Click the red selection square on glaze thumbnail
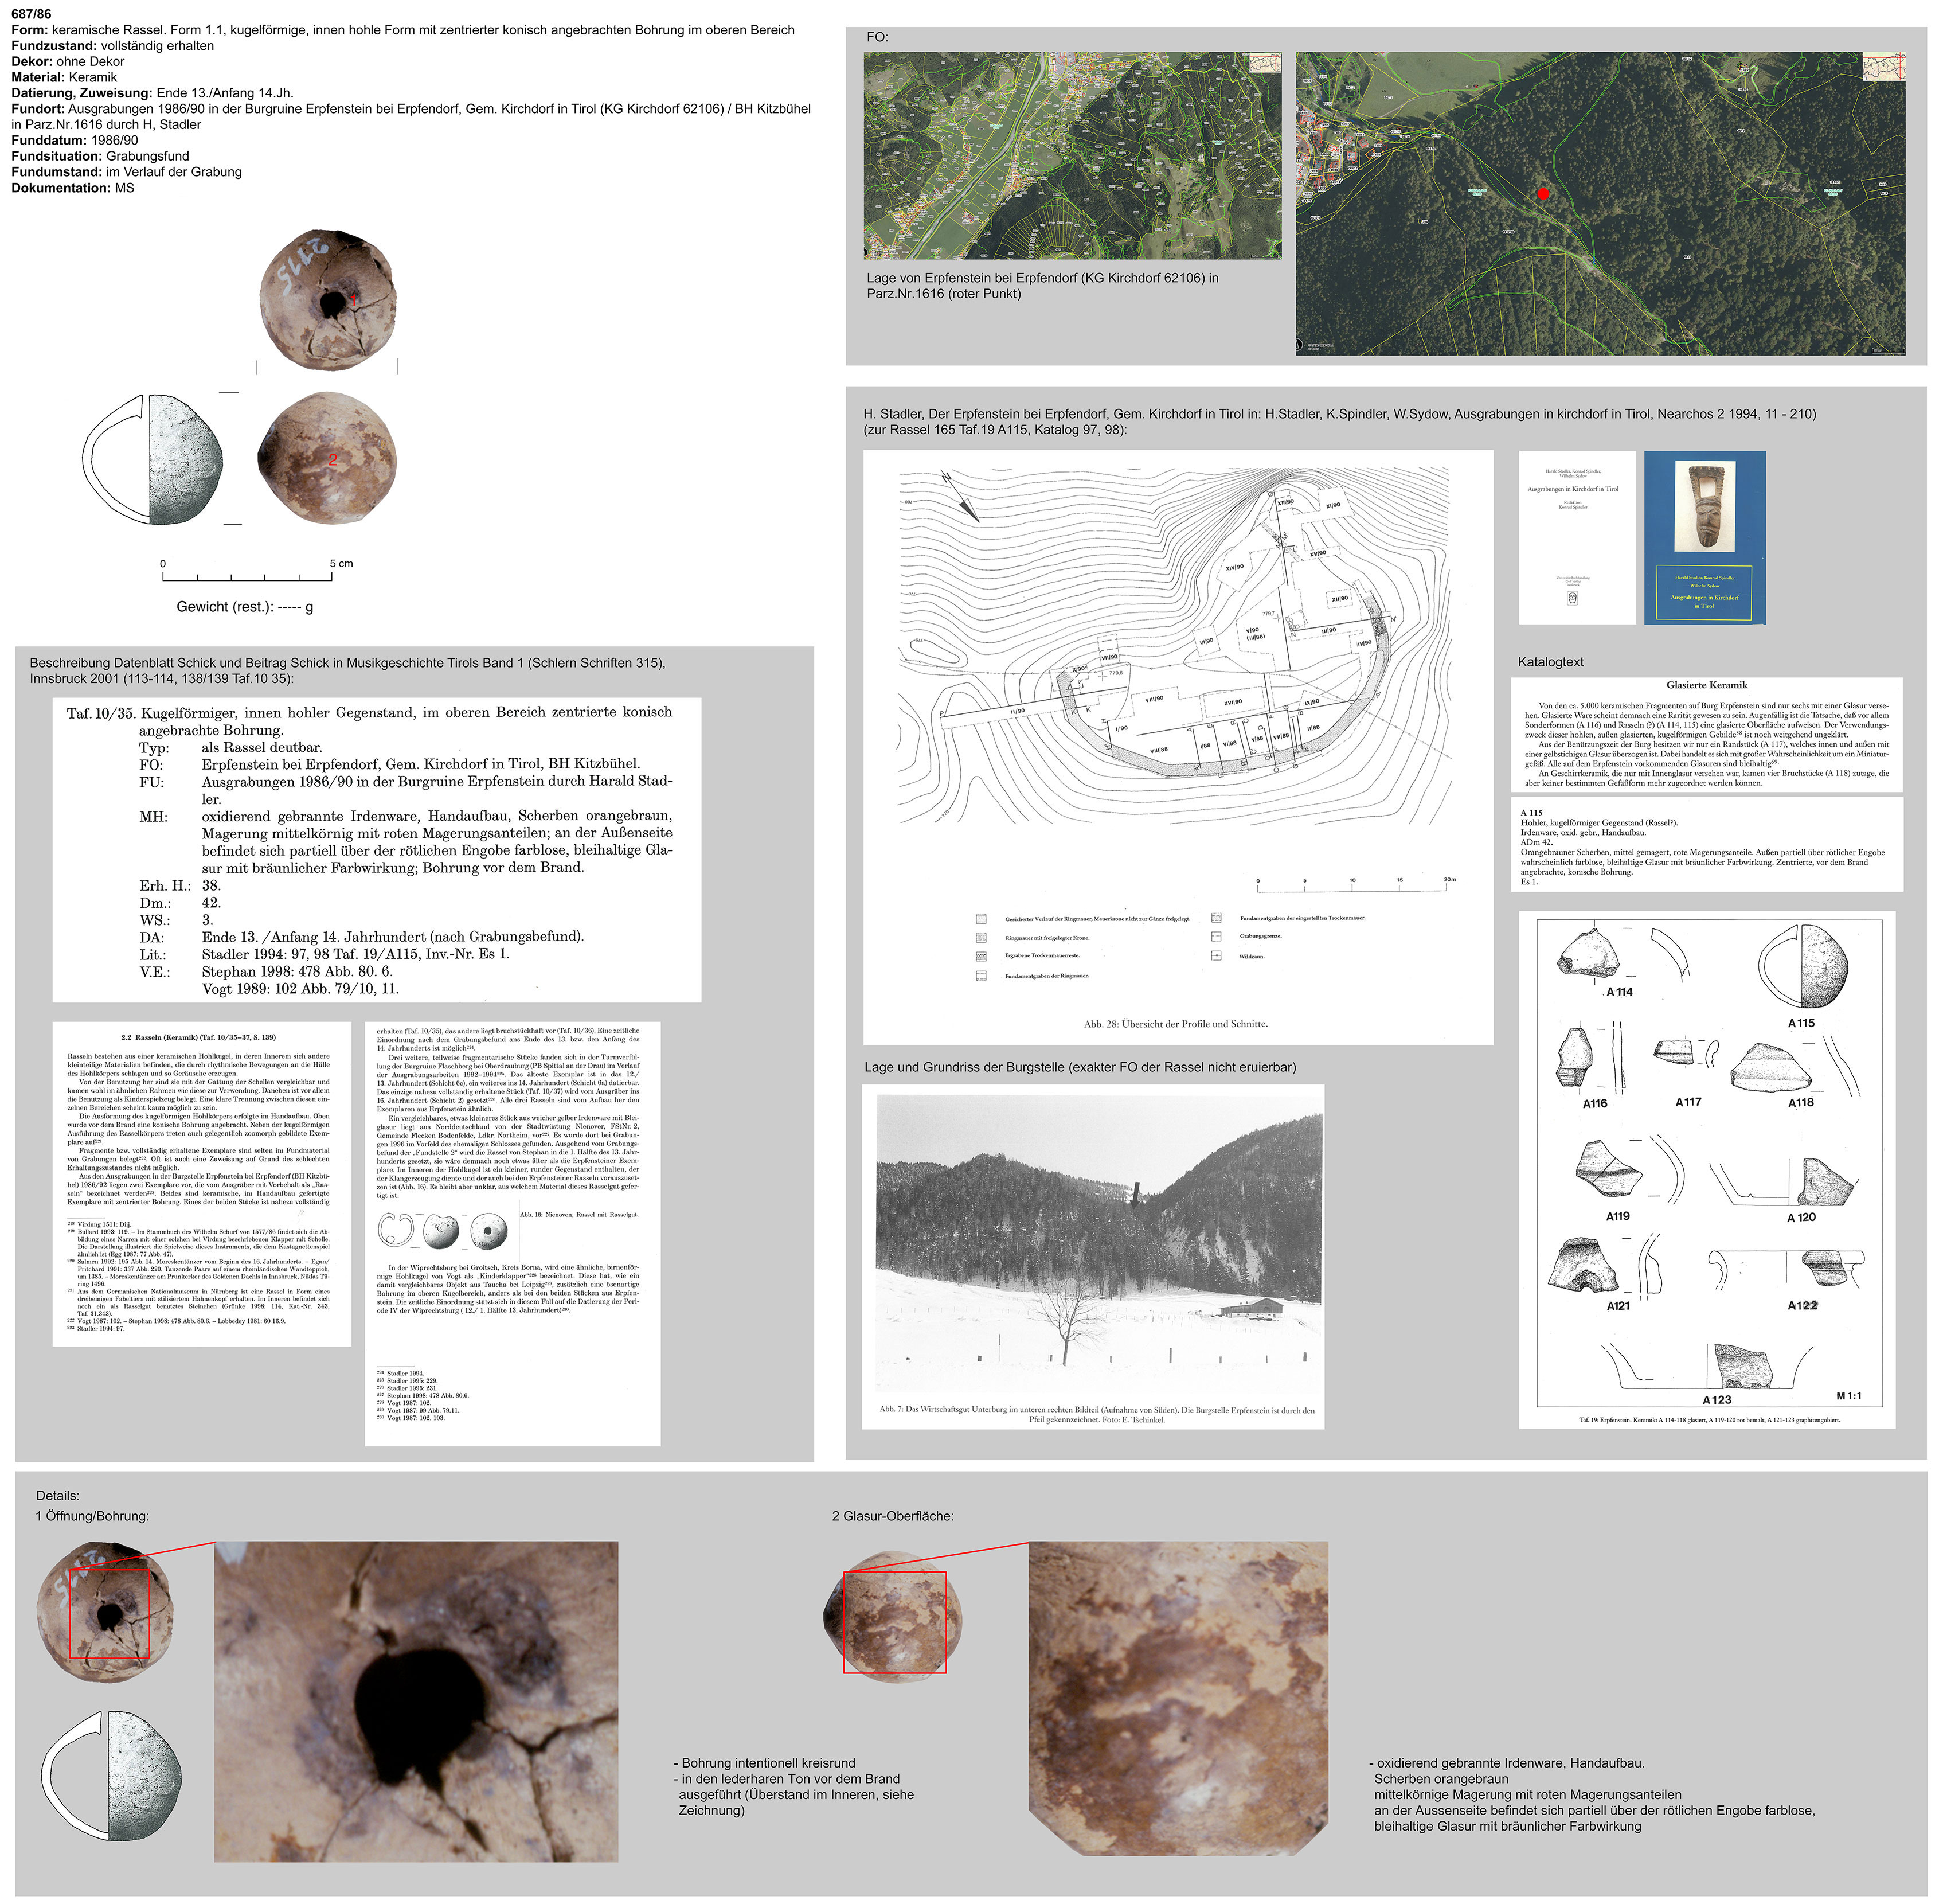The height and width of the screenshot is (1904, 1943). point(894,1622)
